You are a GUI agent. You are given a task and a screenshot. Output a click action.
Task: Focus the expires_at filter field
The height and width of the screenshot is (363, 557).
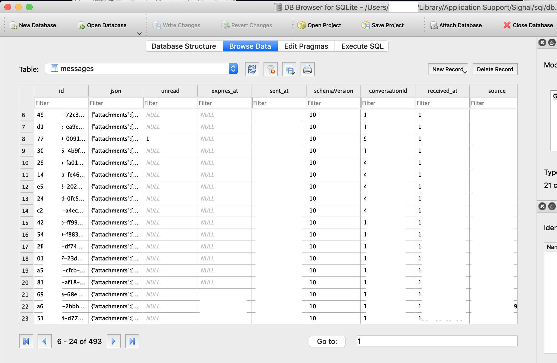coord(225,103)
